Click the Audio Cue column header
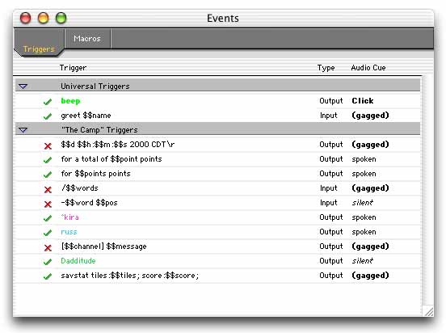 click(368, 68)
